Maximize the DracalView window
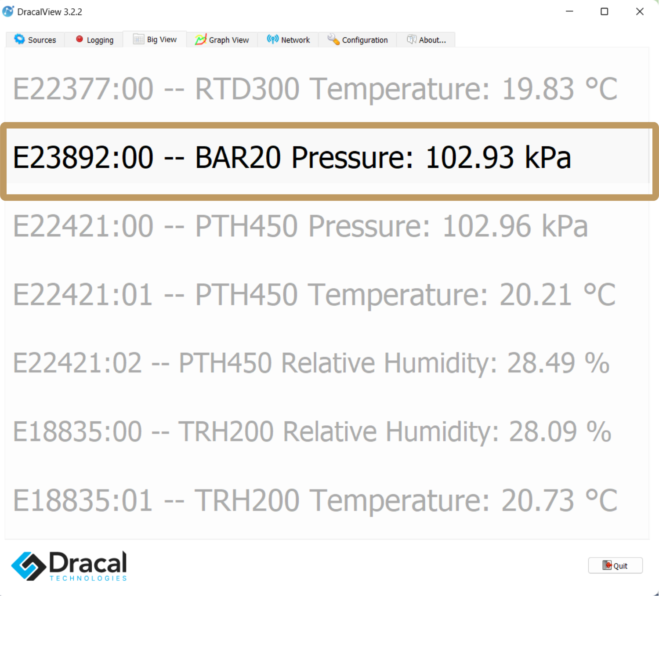659x659 pixels. coord(605,11)
